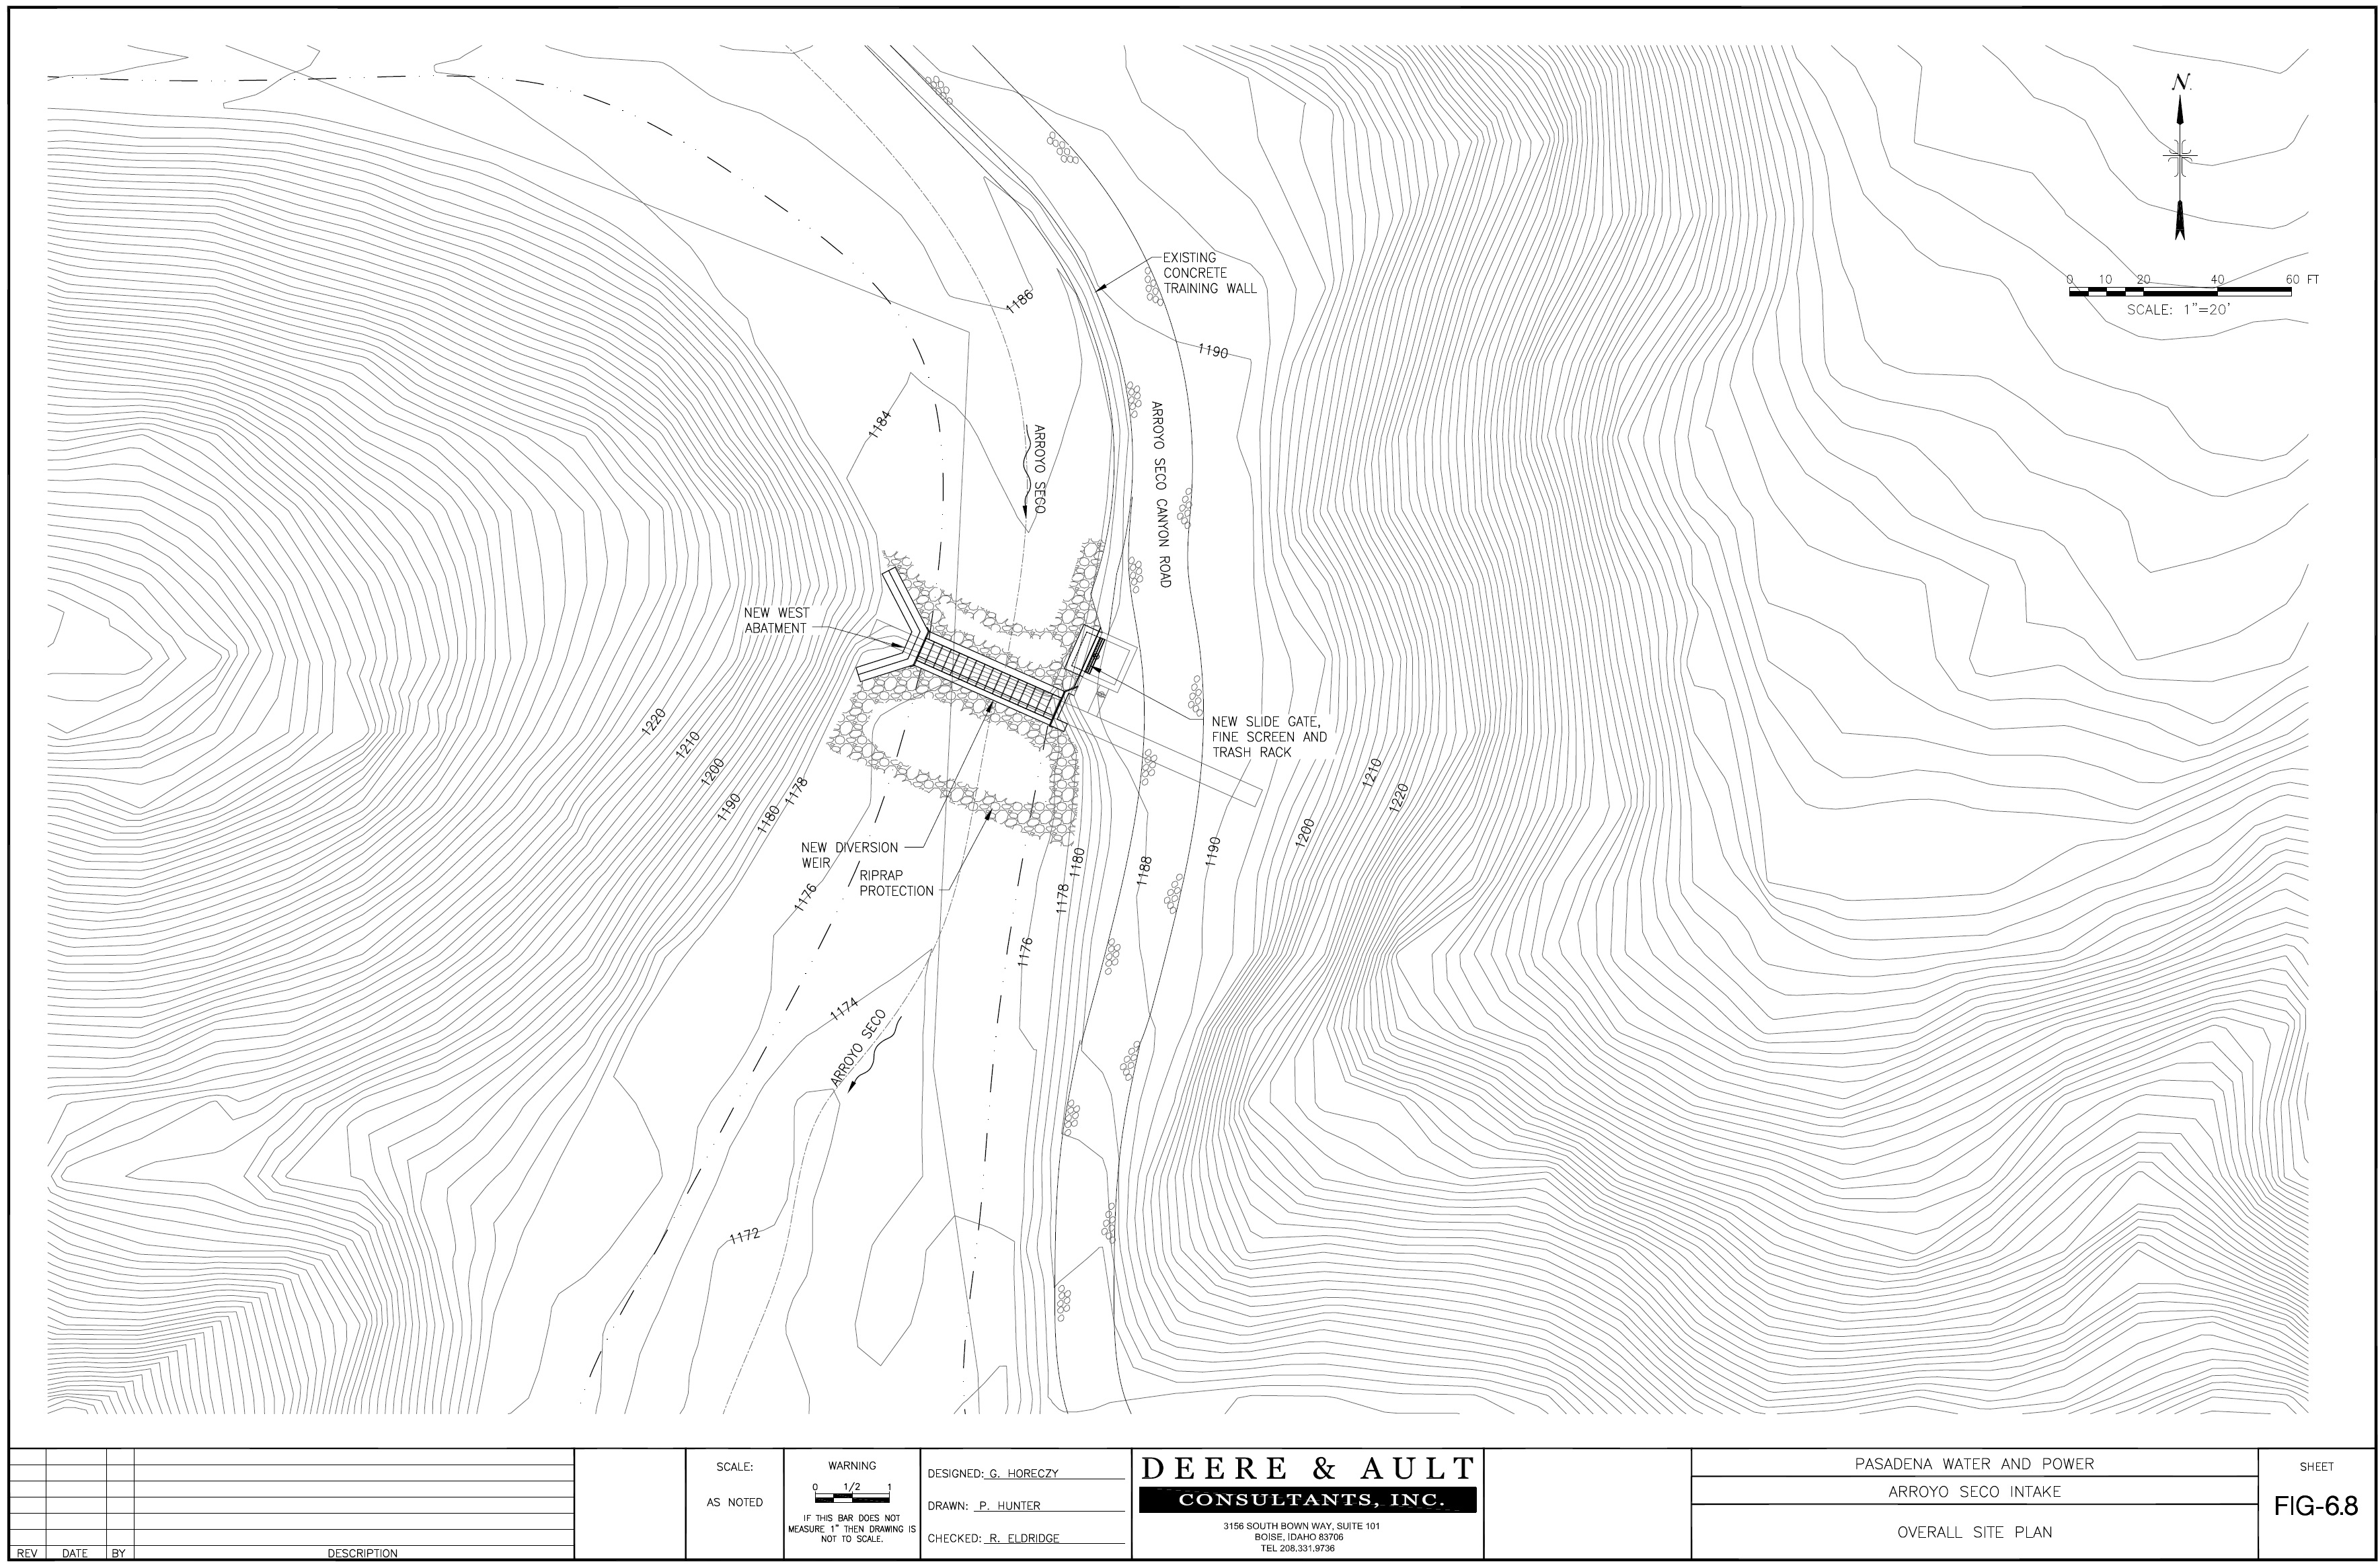Click the warning half-inch scale bar

pyautogui.click(x=852, y=1499)
